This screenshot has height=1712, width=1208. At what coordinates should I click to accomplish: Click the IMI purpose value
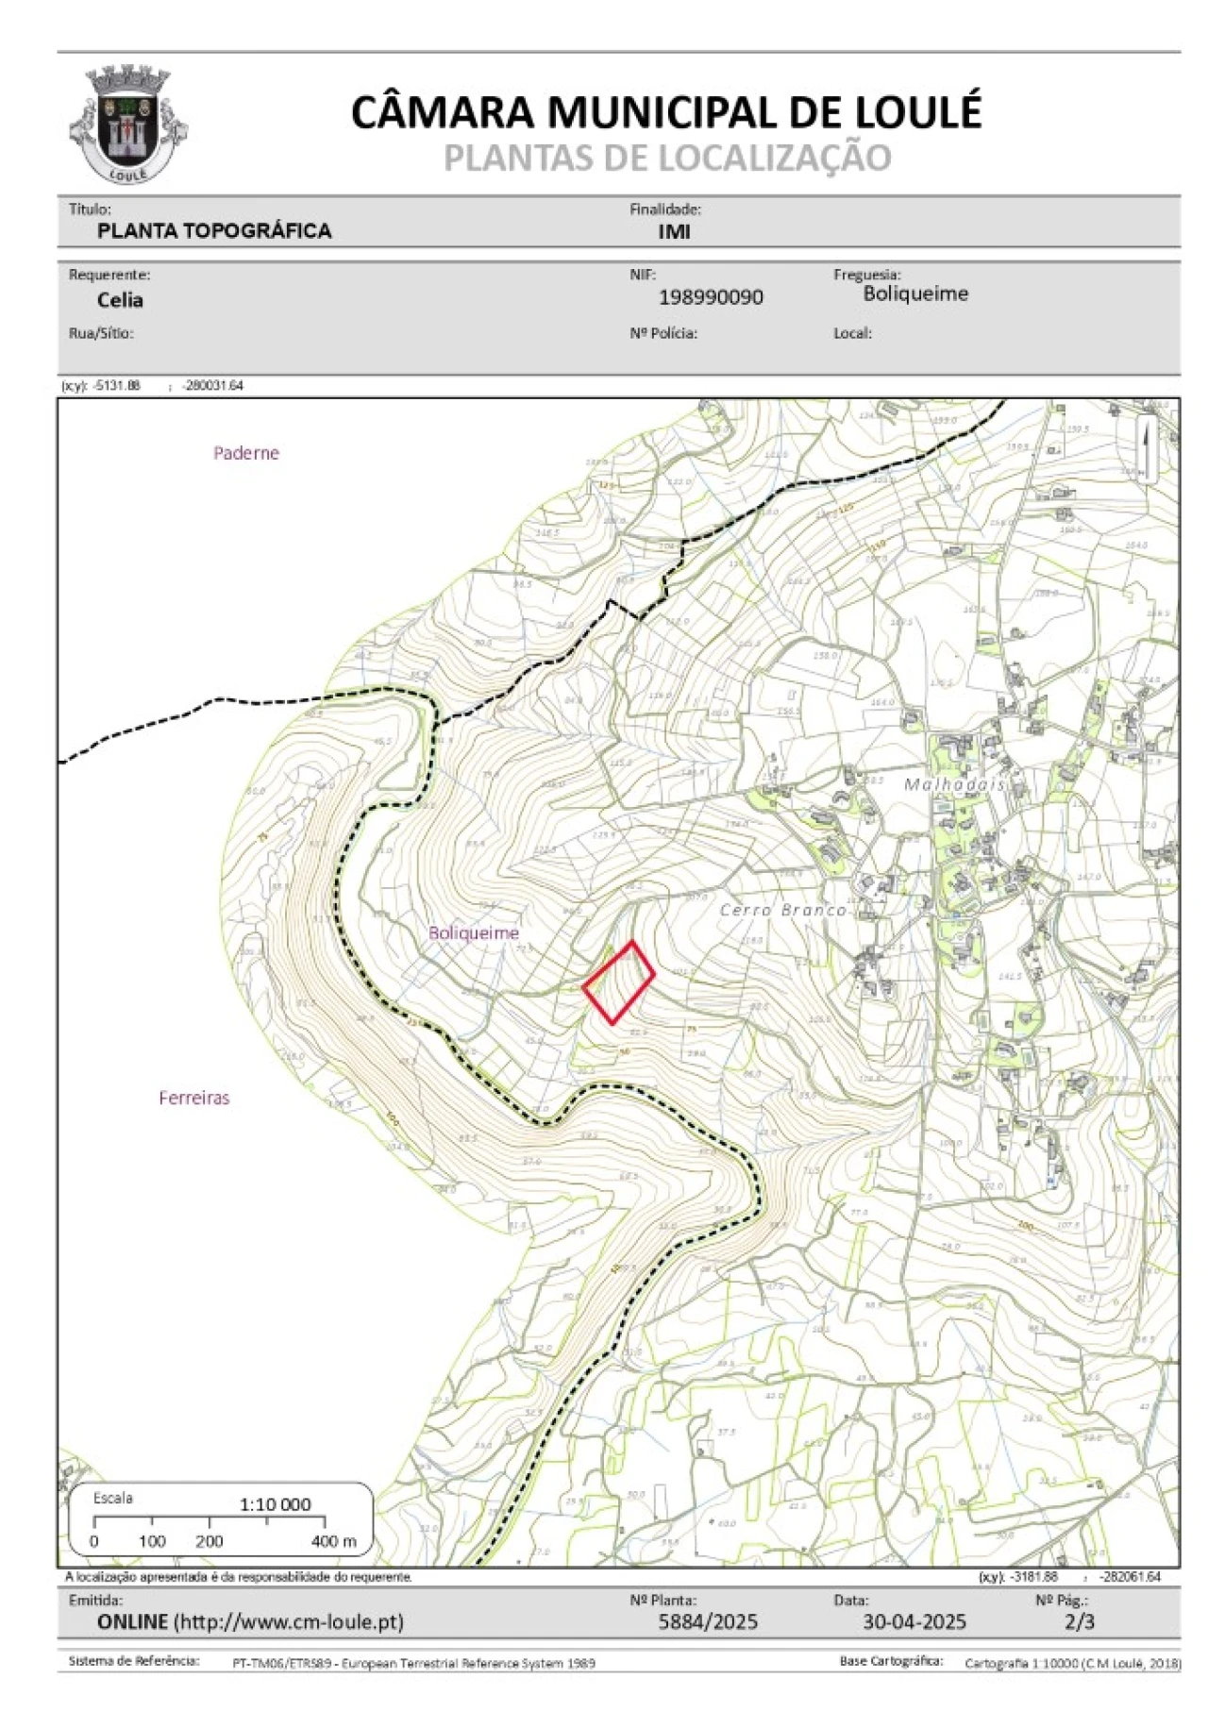(x=674, y=231)
